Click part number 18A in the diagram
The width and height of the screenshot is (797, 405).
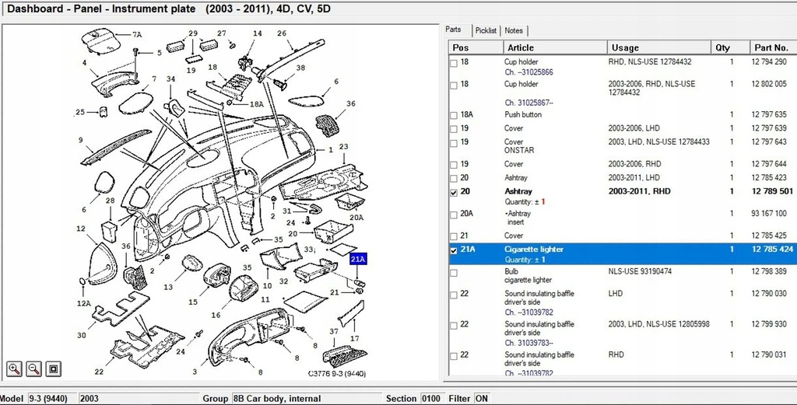tap(257, 104)
